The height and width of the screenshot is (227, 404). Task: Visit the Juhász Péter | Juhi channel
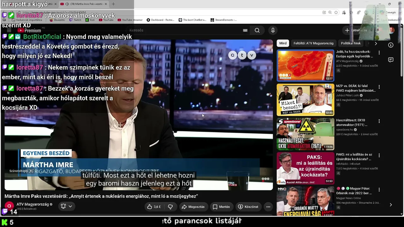coord(347,95)
